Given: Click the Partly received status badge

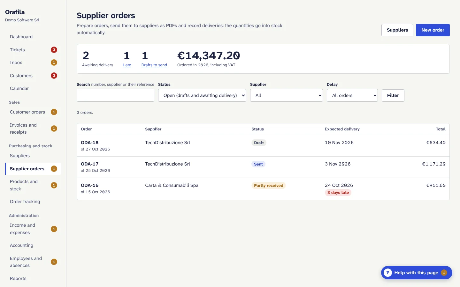Looking at the screenshot, I should 268,186.
